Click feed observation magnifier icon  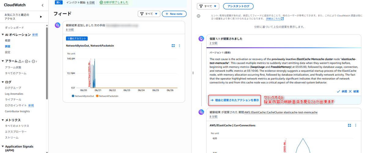coord(57,25)
